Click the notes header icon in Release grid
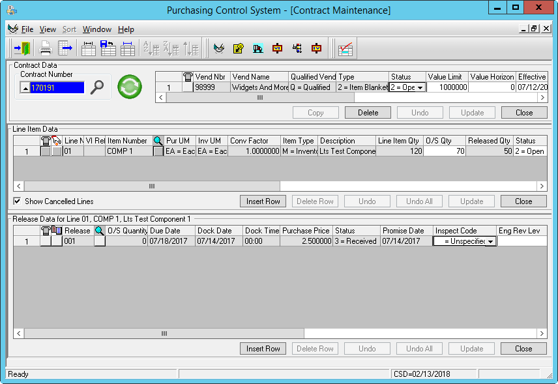 [x=57, y=230]
